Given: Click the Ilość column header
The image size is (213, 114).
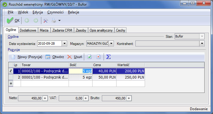Looking at the screenshot, I should click(x=81, y=65).
